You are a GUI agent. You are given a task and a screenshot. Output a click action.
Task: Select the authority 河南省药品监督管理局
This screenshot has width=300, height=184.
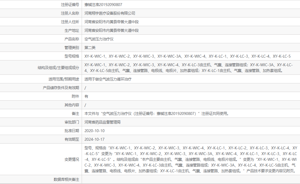coord(103,122)
